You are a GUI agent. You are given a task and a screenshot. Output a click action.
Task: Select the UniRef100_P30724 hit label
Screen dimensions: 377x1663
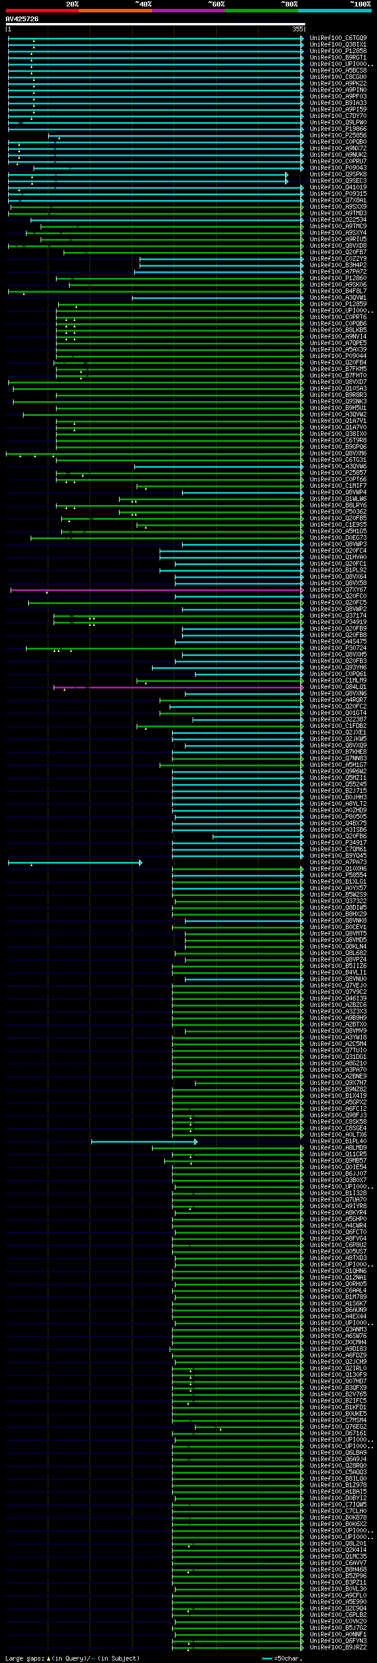(x=338, y=648)
